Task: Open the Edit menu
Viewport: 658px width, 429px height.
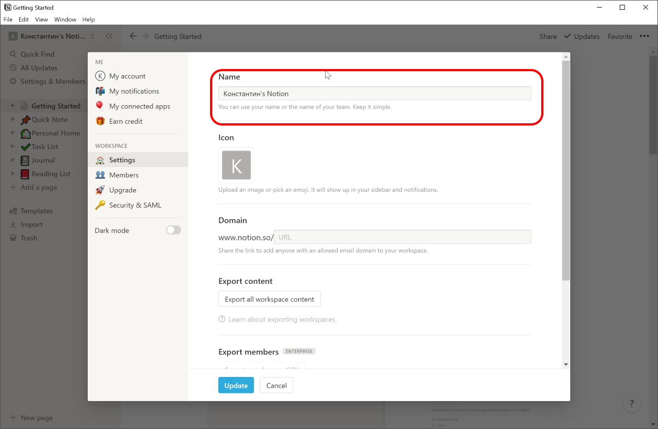Action: coord(24,19)
